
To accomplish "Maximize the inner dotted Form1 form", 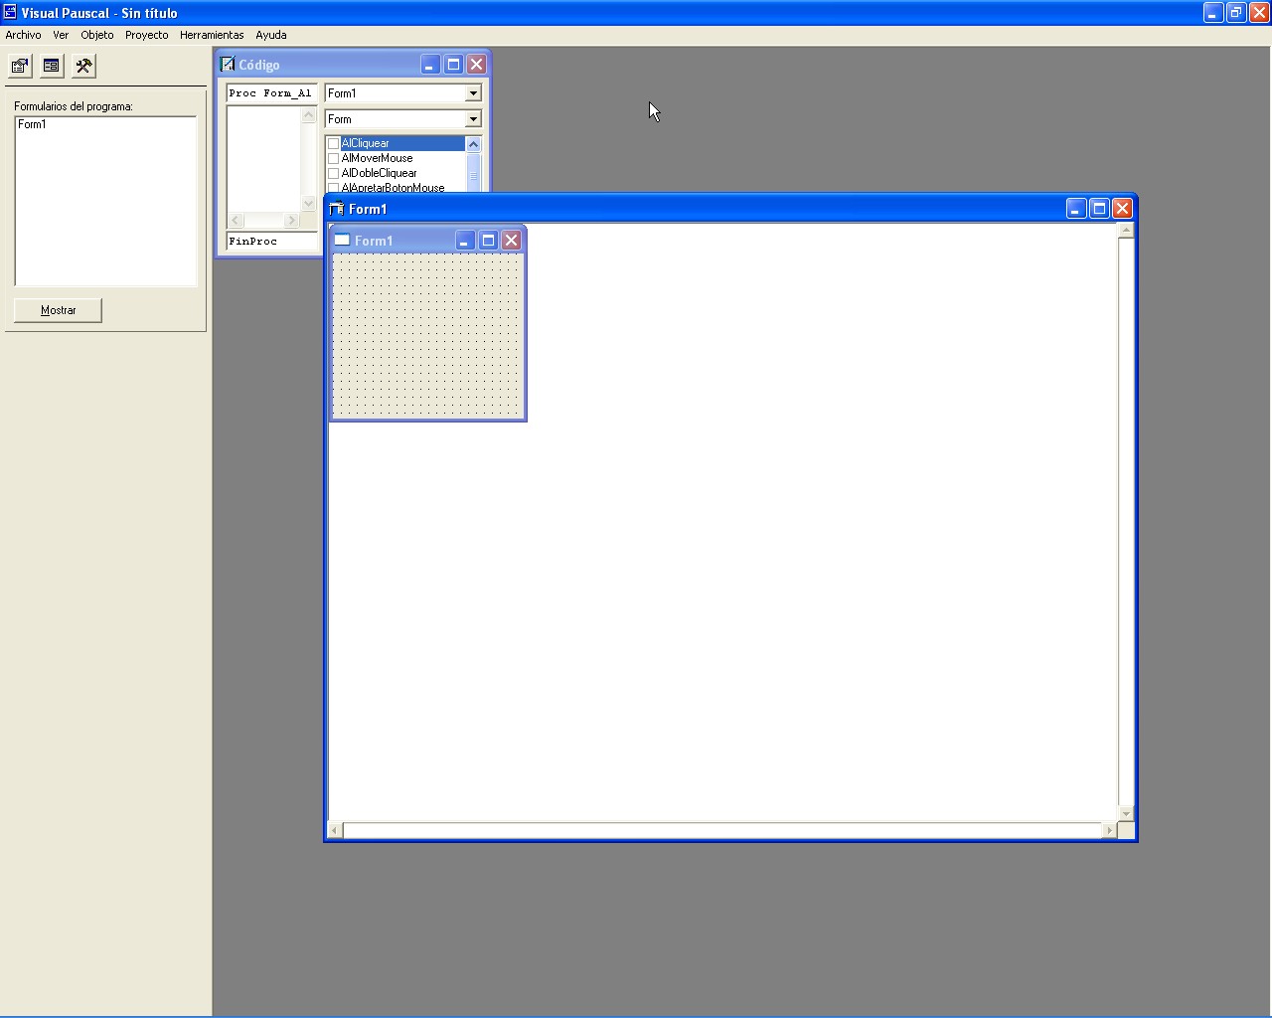I will (488, 241).
